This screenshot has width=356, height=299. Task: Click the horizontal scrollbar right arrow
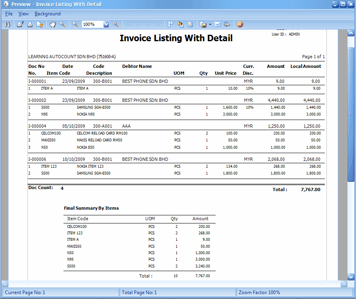(x=344, y=284)
